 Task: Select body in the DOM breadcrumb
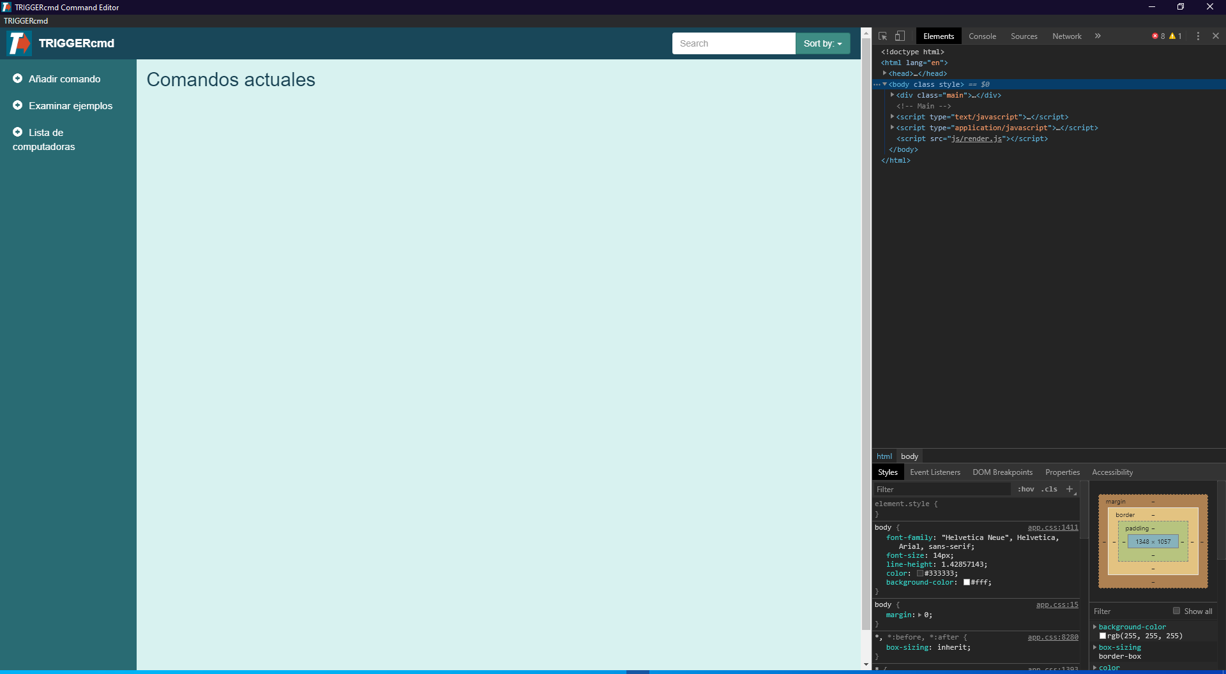coord(909,456)
